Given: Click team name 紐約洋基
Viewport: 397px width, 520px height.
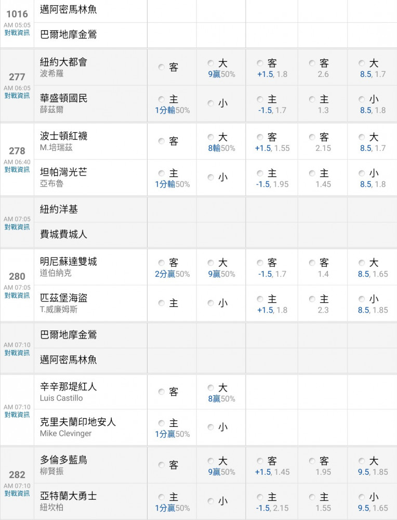Looking at the screenshot, I should click(x=59, y=209).
